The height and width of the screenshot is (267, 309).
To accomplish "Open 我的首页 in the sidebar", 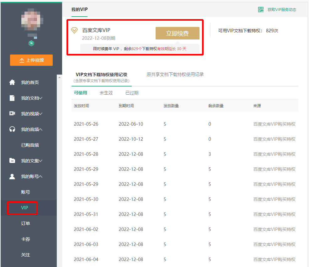I will coord(30,82).
